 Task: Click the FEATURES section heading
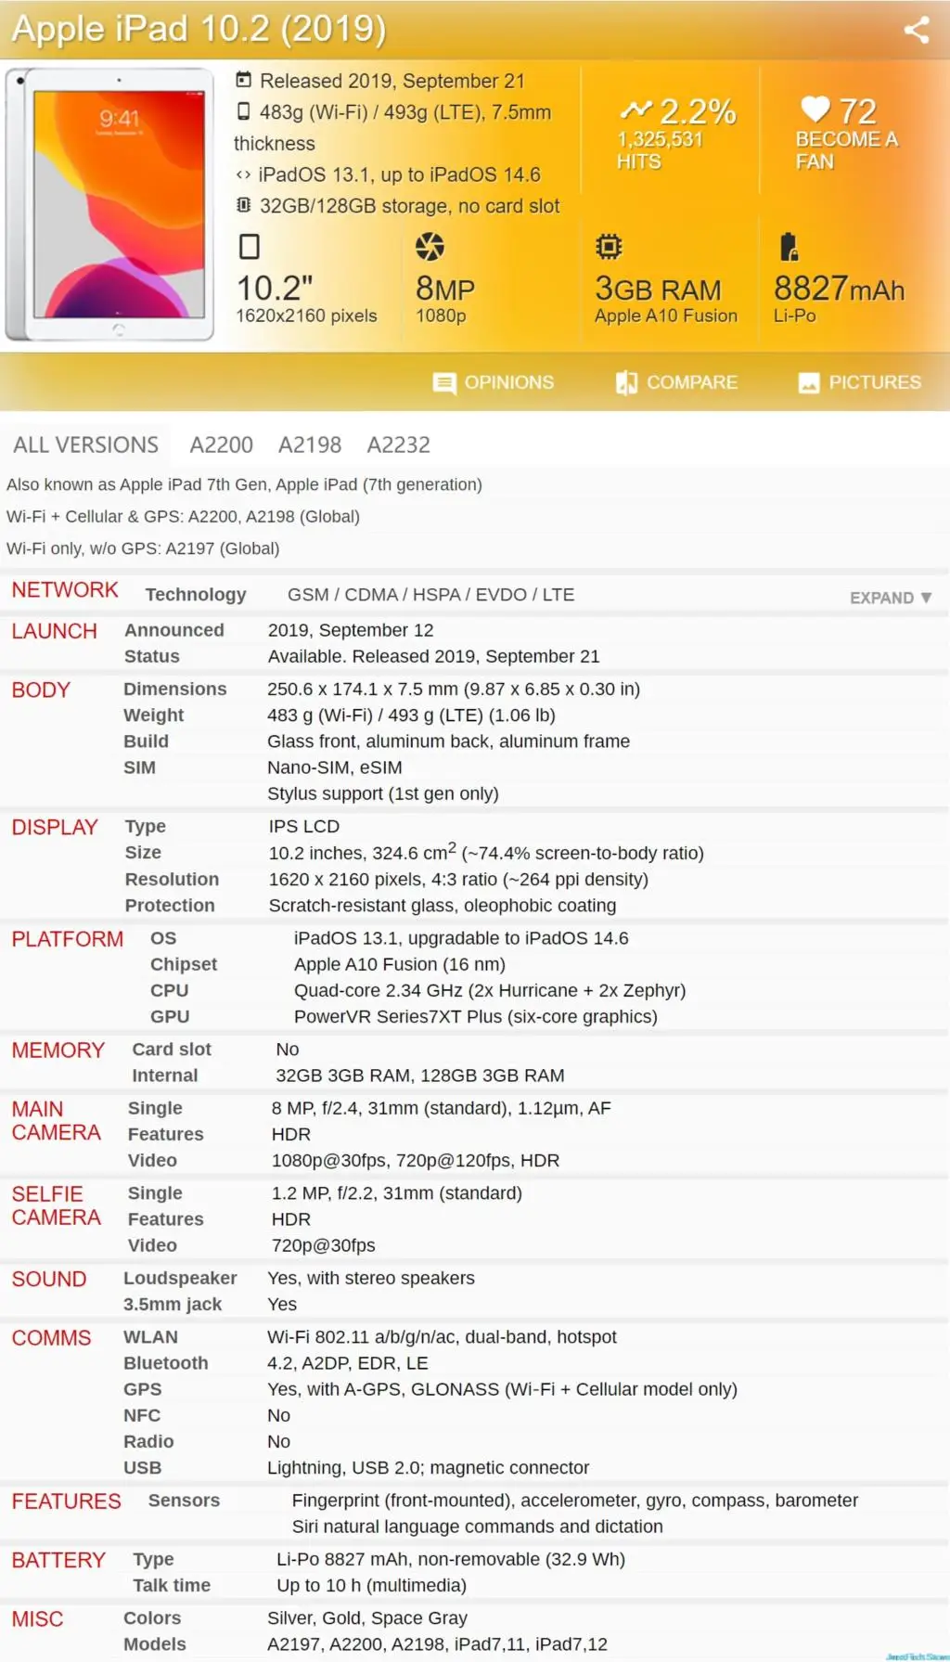[x=66, y=1501]
